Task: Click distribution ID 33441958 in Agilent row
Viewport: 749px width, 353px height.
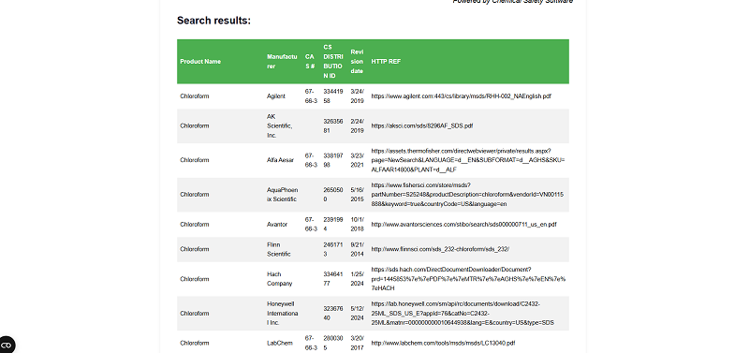Action: (333, 96)
